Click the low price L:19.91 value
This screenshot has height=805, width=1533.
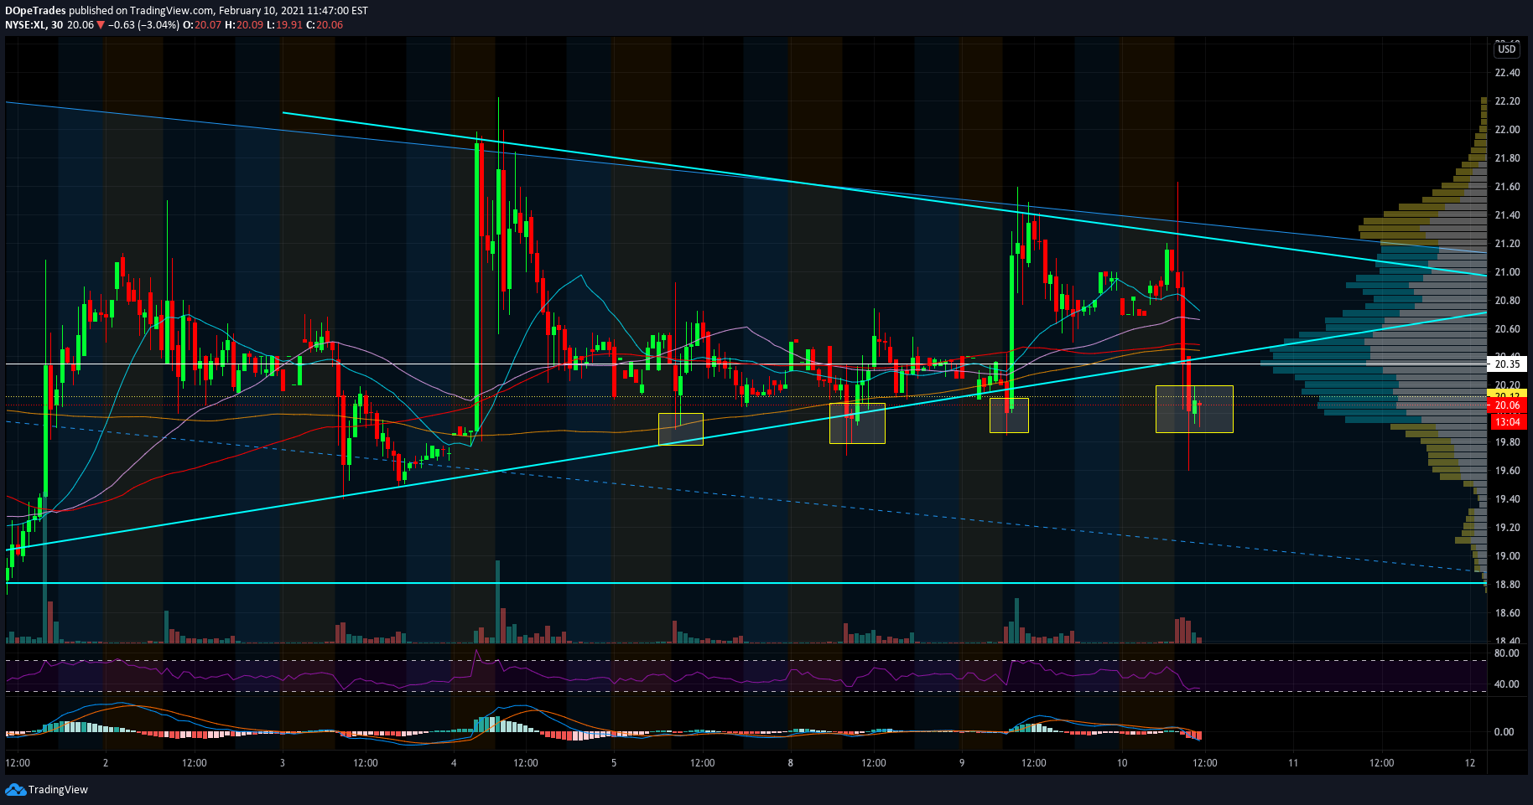[284, 25]
